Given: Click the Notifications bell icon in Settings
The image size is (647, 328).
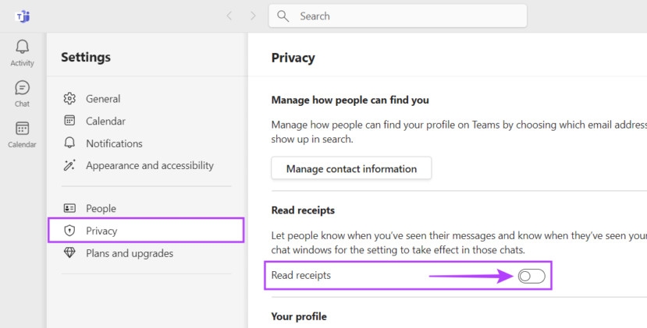Looking at the screenshot, I should pos(69,143).
